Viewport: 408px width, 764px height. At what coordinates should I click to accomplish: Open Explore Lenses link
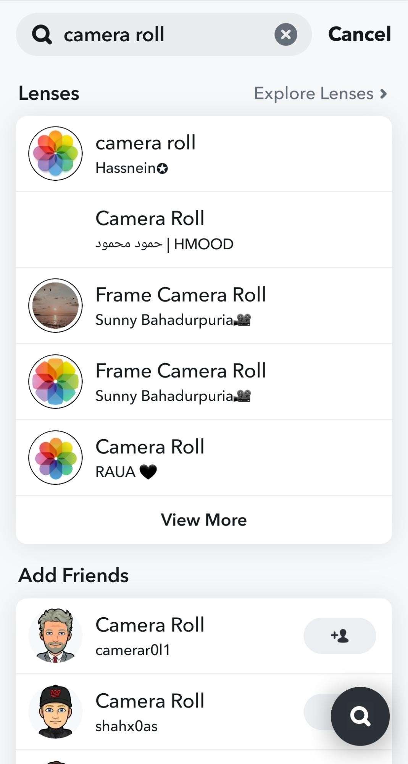[314, 94]
